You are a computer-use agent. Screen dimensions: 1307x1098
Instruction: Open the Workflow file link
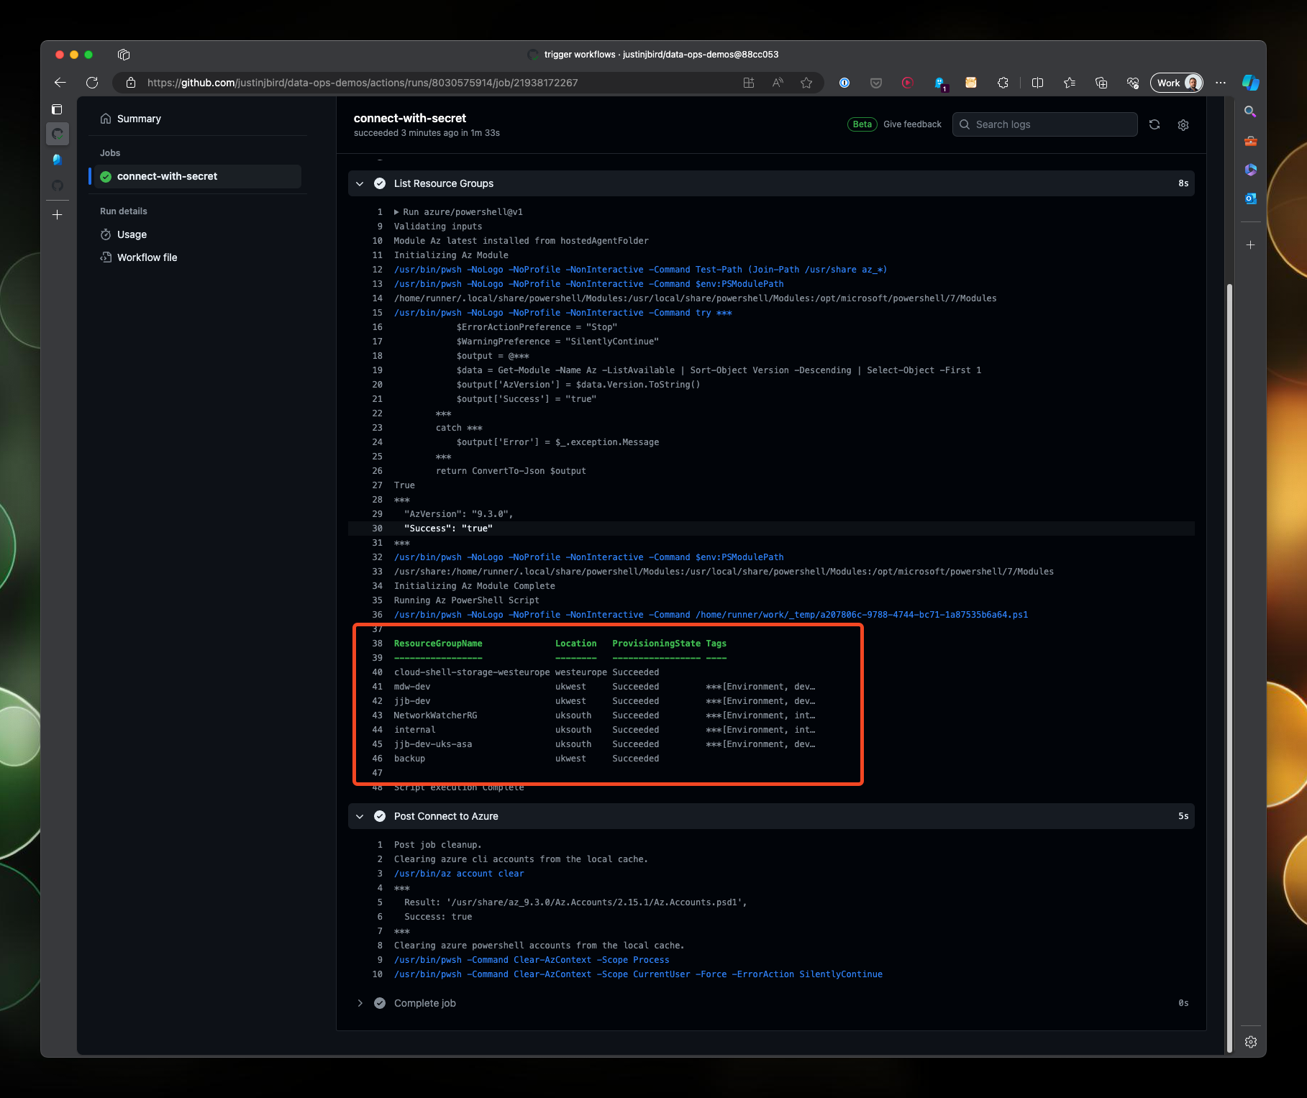pos(147,257)
